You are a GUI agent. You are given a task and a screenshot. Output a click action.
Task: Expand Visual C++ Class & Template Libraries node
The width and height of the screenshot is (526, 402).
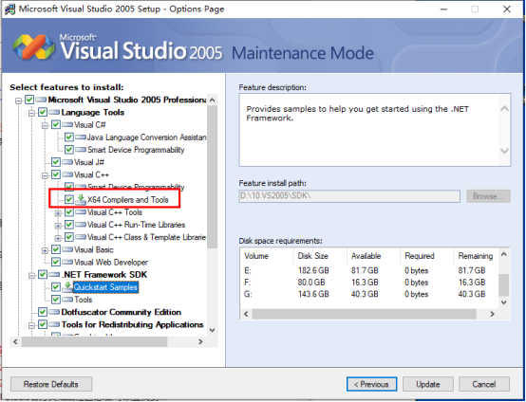click(58, 238)
